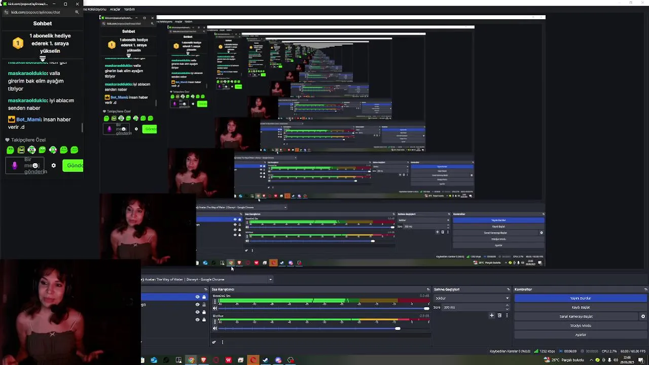Open OBS Ayarlar settings button
The width and height of the screenshot is (649, 365).
tap(581, 335)
